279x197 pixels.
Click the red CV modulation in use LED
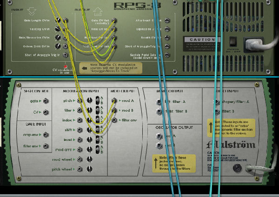65,66
